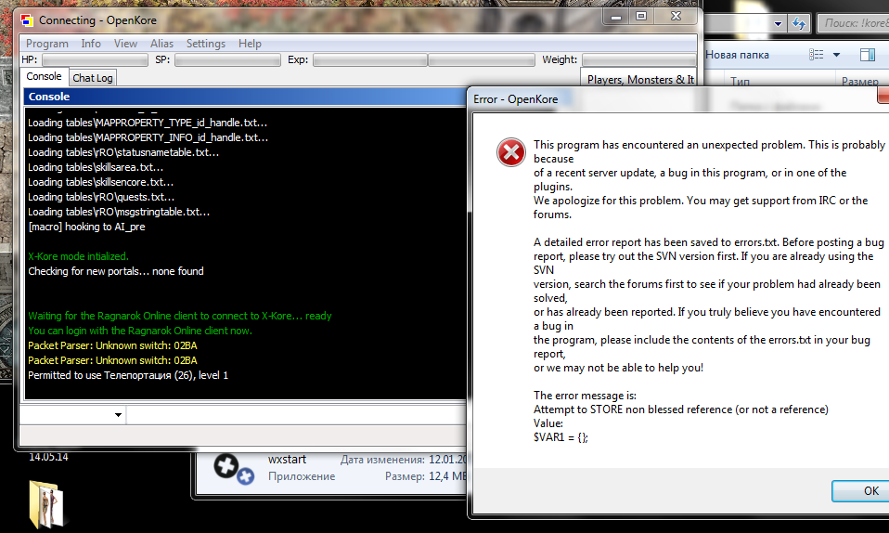Click 'You can login with the Ragnarok Online client now.'
This screenshot has width=889, height=533.
[140, 331]
